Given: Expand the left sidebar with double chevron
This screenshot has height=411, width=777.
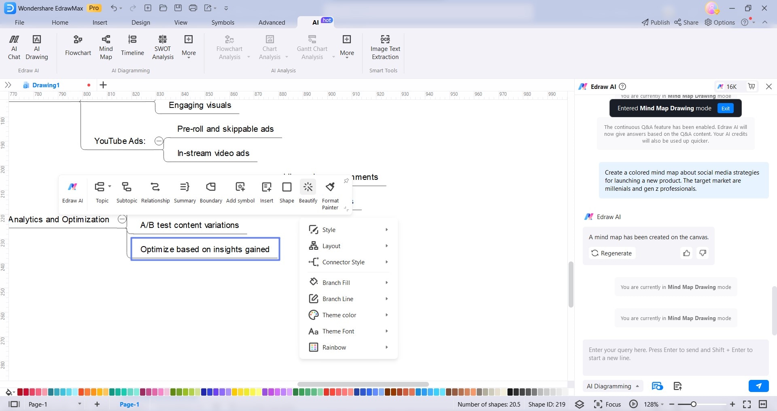Looking at the screenshot, I should coord(8,85).
